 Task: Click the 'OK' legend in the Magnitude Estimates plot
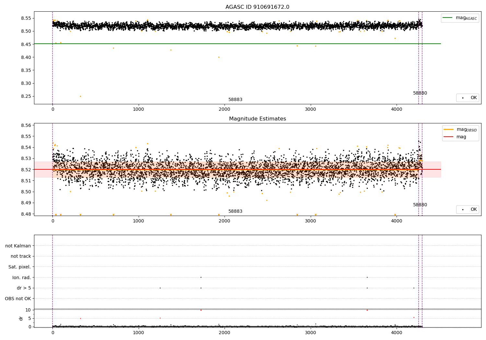click(468, 210)
